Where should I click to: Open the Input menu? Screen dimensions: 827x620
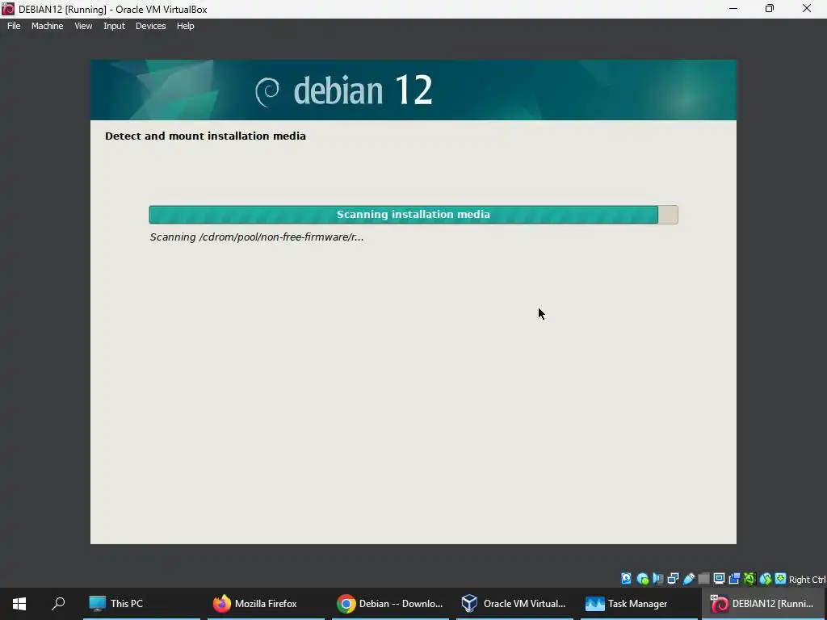[x=114, y=26]
